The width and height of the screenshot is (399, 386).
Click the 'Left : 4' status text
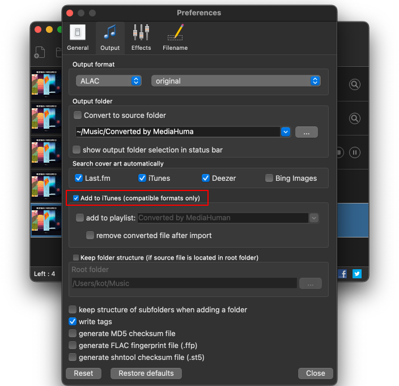pyautogui.click(x=45, y=274)
